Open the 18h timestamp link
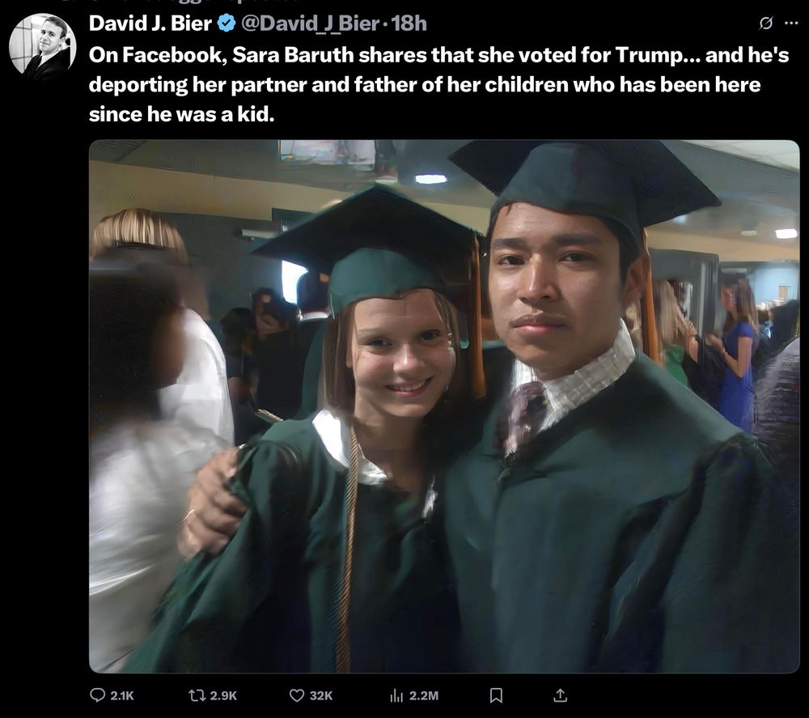This screenshot has height=718, width=809. point(409,23)
